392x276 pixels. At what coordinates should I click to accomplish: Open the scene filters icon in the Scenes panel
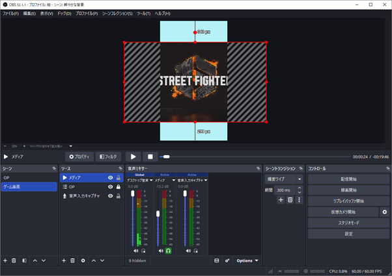pyautogui.click(x=24, y=260)
